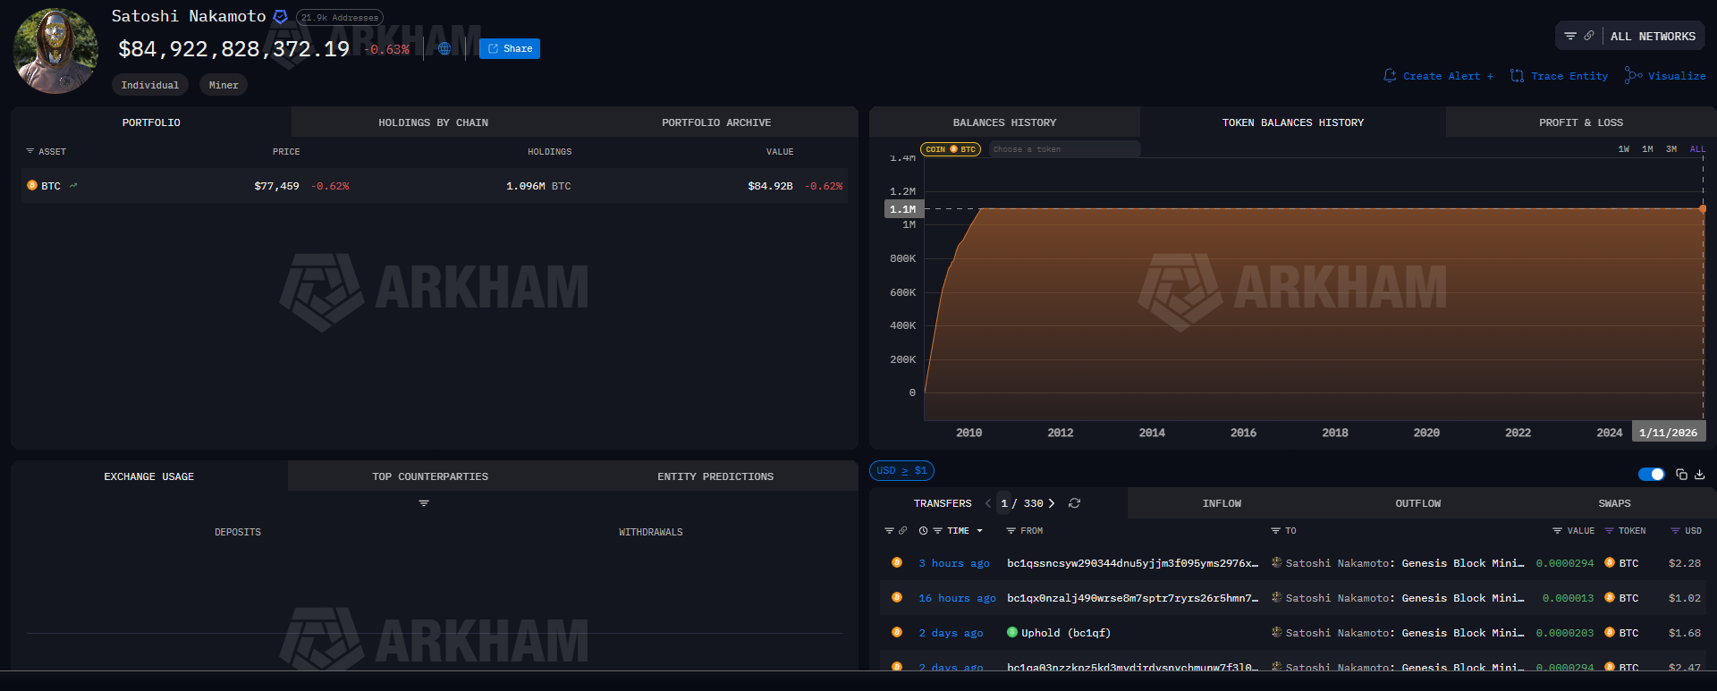Click the verified badge beside Satoshi Nakamoto

(280, 17)
